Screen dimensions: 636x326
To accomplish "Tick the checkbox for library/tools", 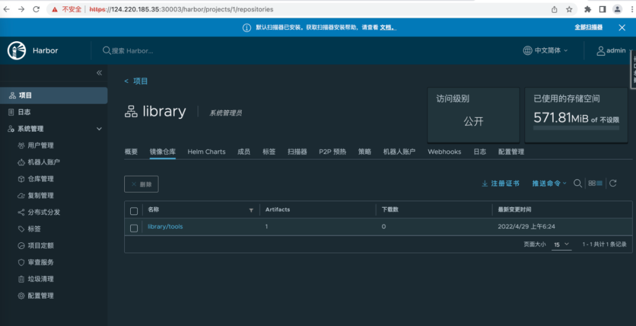I will pos(134,228).
